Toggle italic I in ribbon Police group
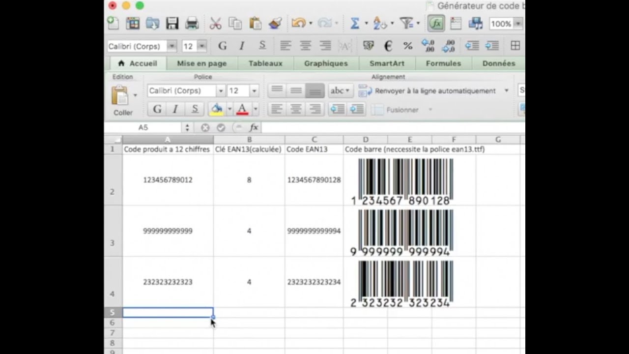 point(175,109)
